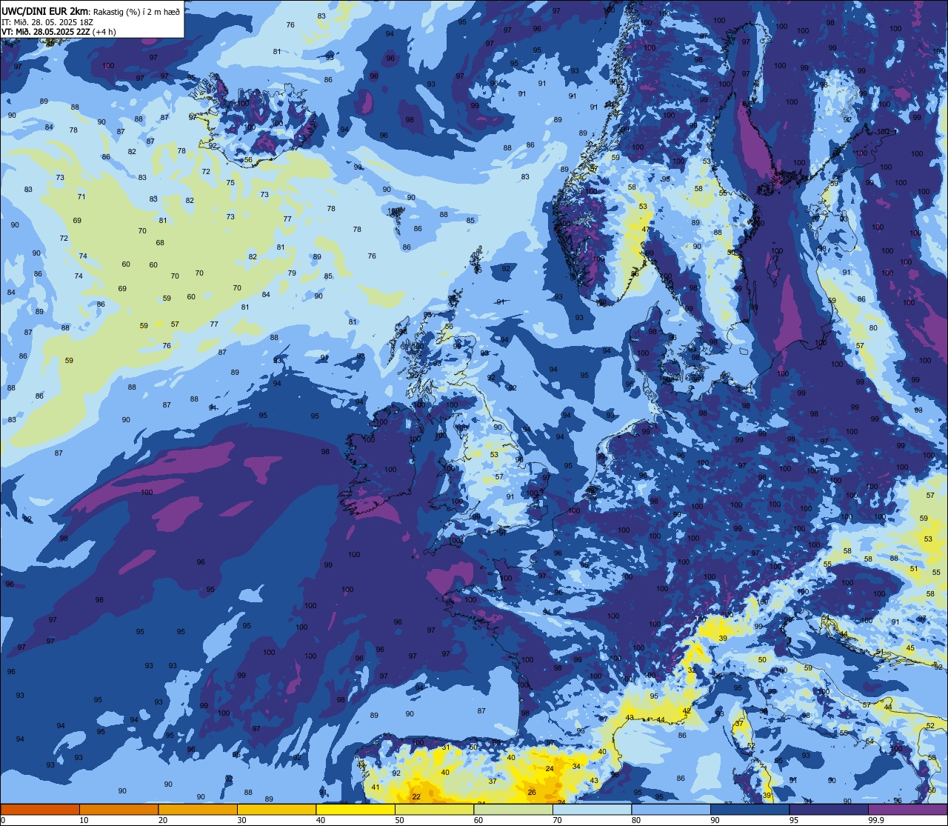The image size is (948, 826).
Task: Click the 0–10 dark orange-red legend segment
Action: coord(40,809)
